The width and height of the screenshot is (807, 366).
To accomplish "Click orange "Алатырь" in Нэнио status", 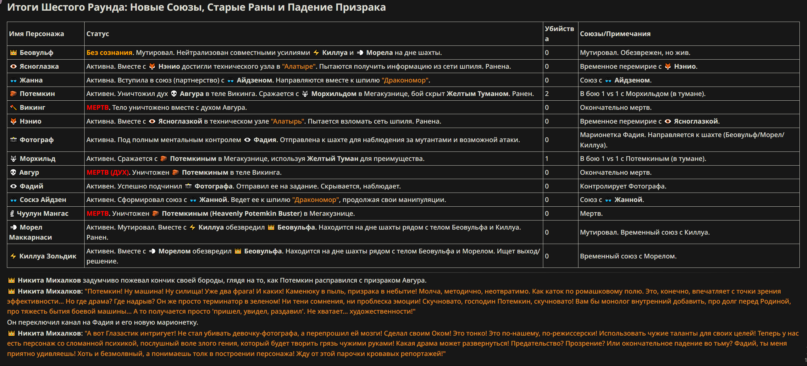I will pyautogui.click(x=287, y=121).
